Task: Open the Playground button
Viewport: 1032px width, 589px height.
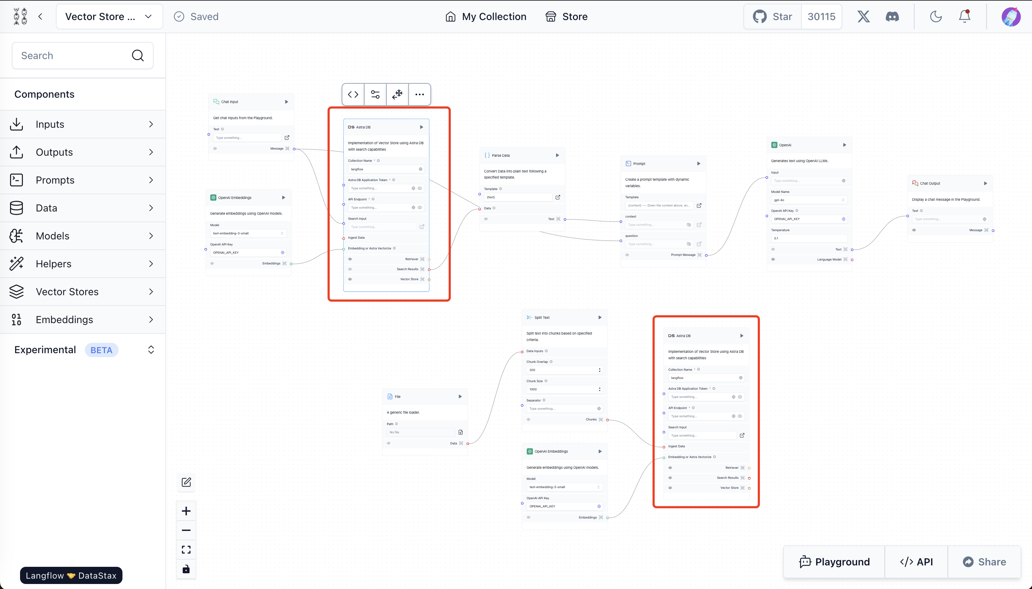Action: [x=834, y=562]
